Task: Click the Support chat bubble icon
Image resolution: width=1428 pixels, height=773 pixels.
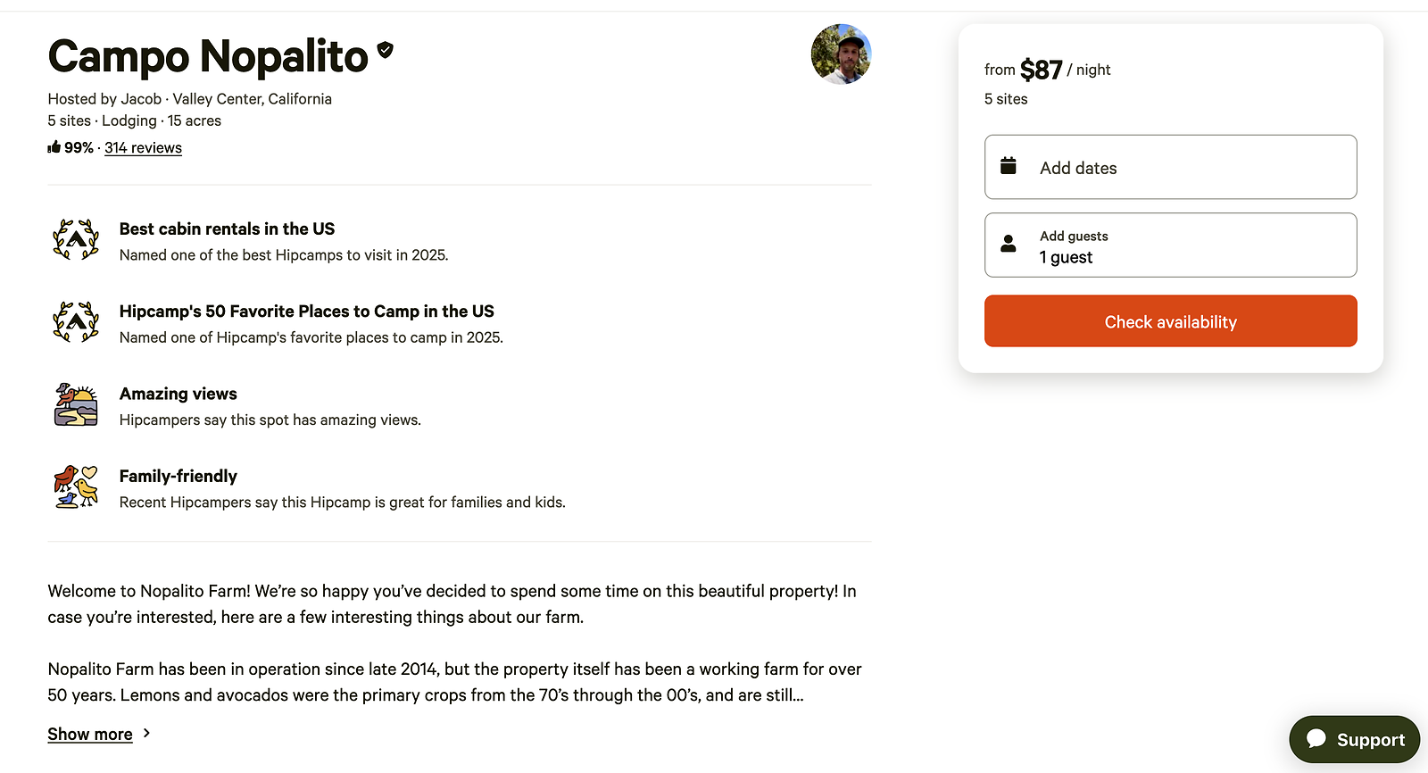Action: click(x=1316, y=738)
